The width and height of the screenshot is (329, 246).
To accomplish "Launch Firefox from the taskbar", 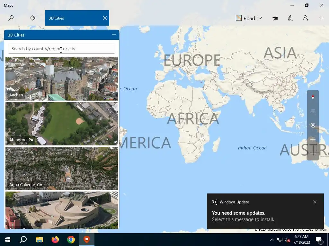I will coord(55,240).
